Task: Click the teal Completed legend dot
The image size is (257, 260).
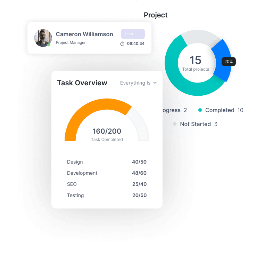Action: (200, 110)
